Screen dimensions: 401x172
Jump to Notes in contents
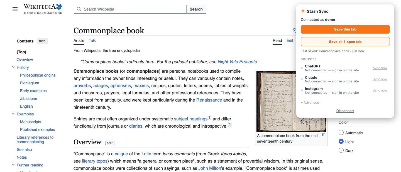[22, 157]
